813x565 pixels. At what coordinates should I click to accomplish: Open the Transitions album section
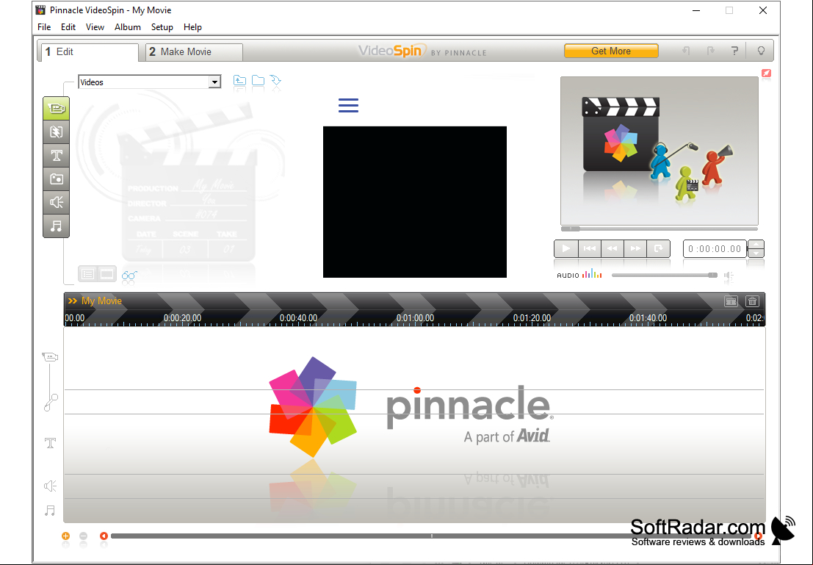pos(56,132)
